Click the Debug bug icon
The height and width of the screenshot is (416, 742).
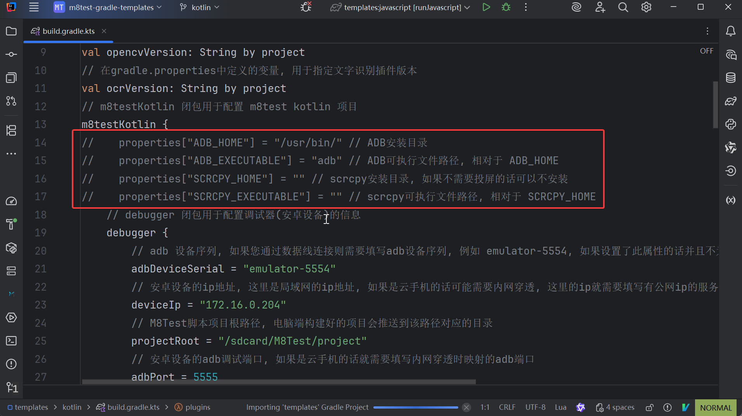click(506, 7)
